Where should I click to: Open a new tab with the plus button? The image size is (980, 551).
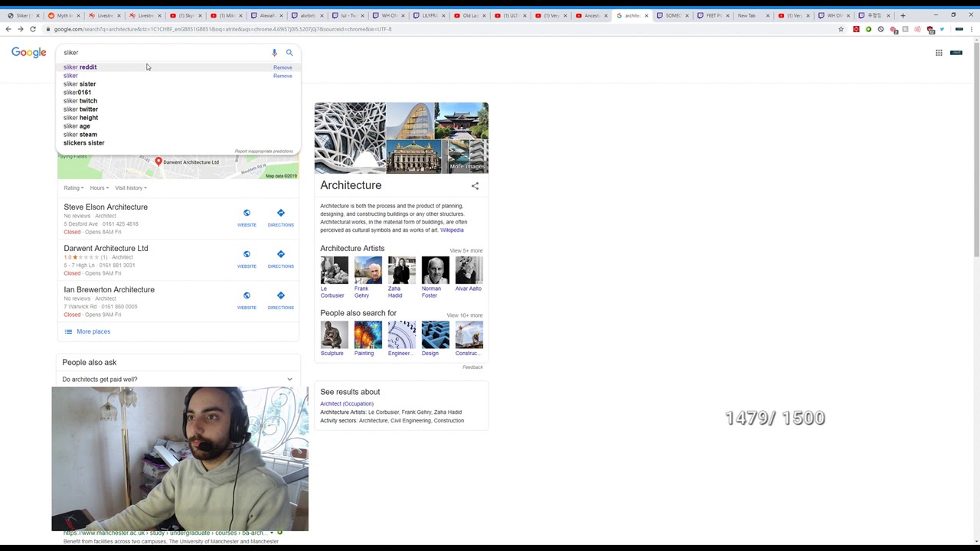click(x=903, y=15)
